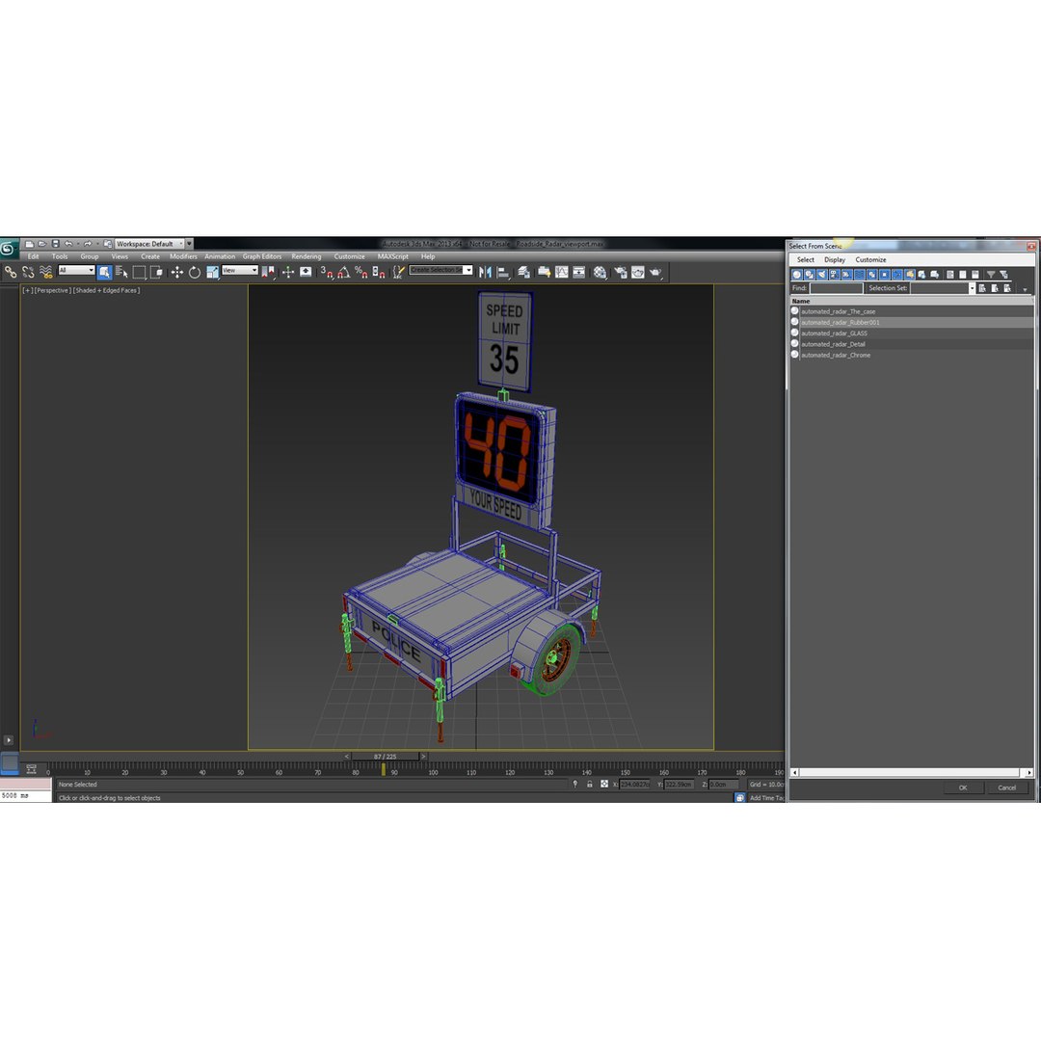Open the MAXScript menu
This screenshot has width=1041, height=1041.
(x=393, y=256)
